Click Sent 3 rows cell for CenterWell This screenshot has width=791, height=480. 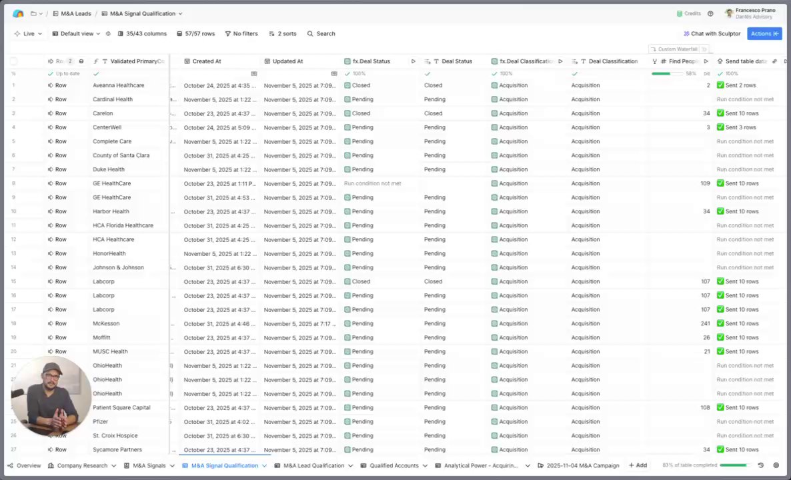click(x=740, y=127)
